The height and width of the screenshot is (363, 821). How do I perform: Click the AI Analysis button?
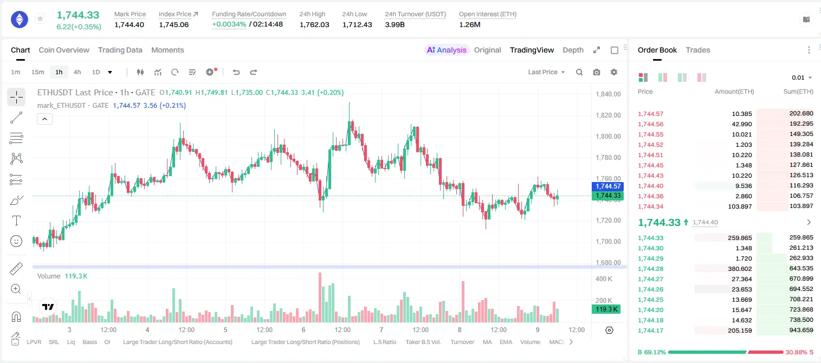447,50
